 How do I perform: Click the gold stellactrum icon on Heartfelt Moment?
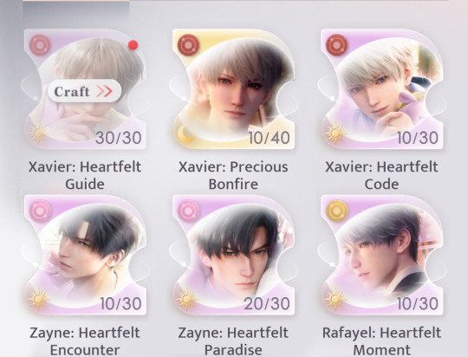point(336,211)
